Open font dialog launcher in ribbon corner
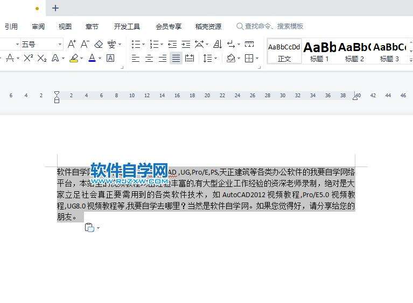Image resolution: width=413 pixels, height=303 pixels. (122, 68)
